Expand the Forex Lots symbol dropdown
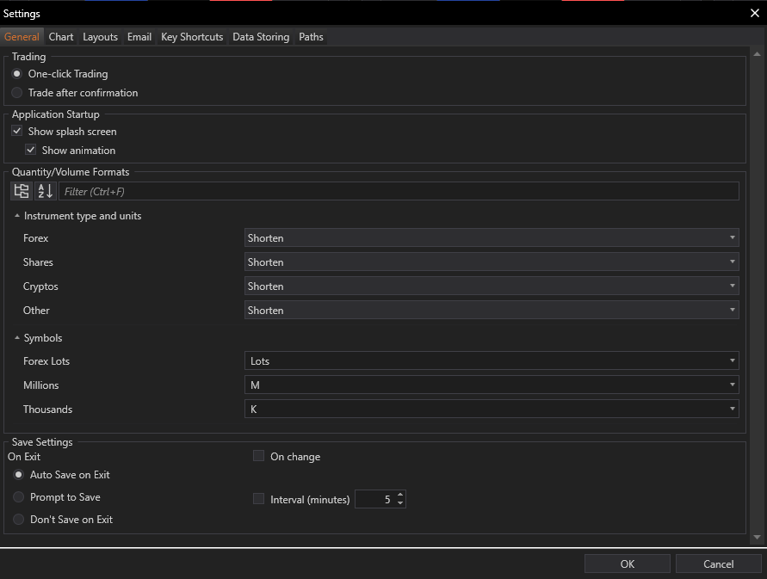The height and width of the screenshot is (579, 767). (492, 361)
